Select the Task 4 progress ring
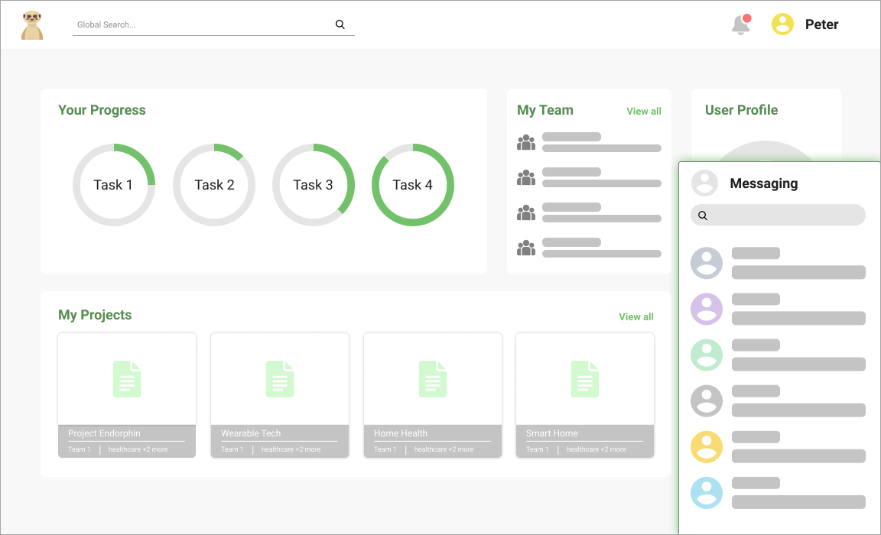The height and width of the screenshot is (535, 881). (413, 185)
